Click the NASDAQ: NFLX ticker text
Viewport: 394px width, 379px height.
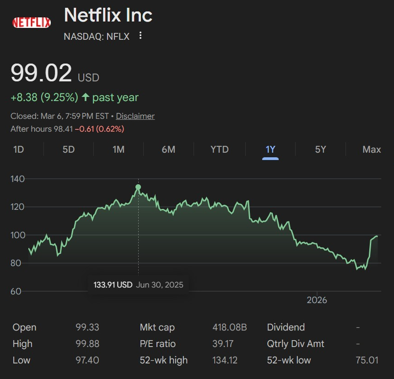(x=97, y=37)
